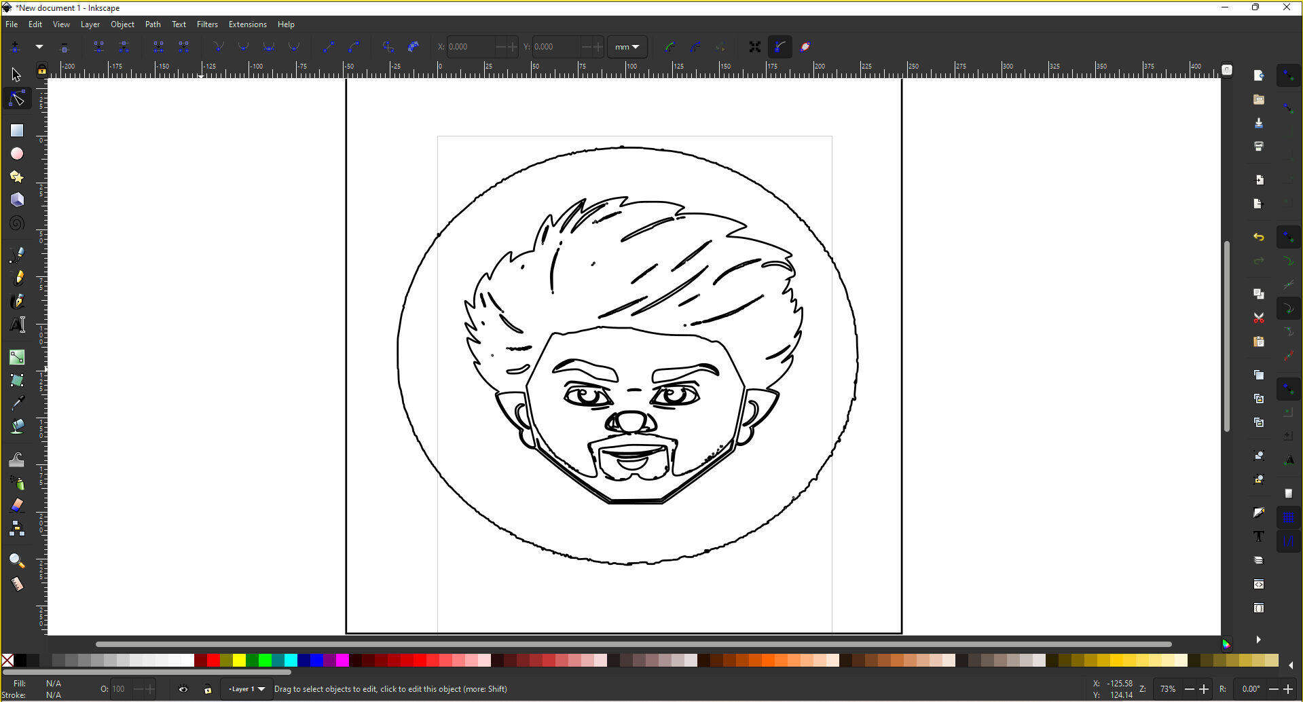
Task: Open the Layer 1 selector dropdown
Action: pyautogui.click(x=246, y=689)
